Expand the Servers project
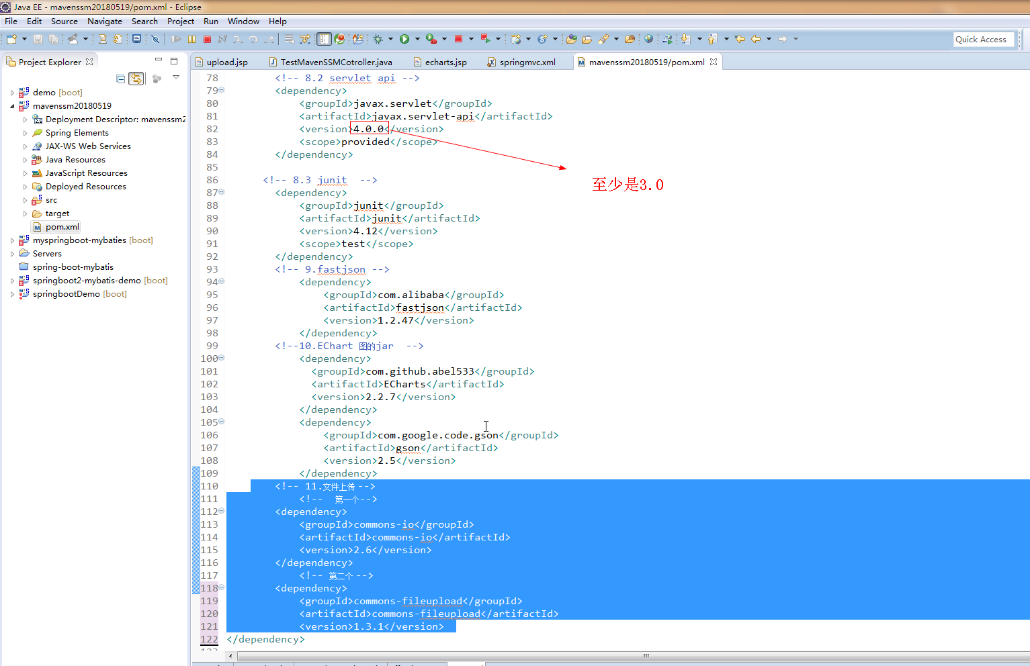 tap(12, 254)
